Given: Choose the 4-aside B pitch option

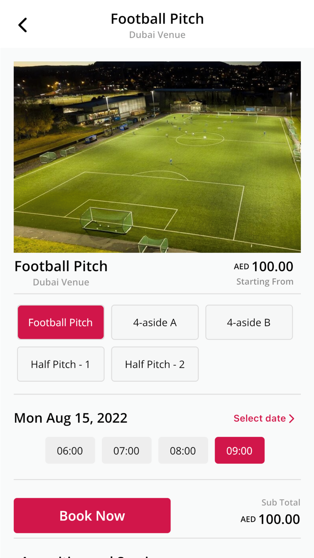Looking at the screenshot, I should click(249, 322).
